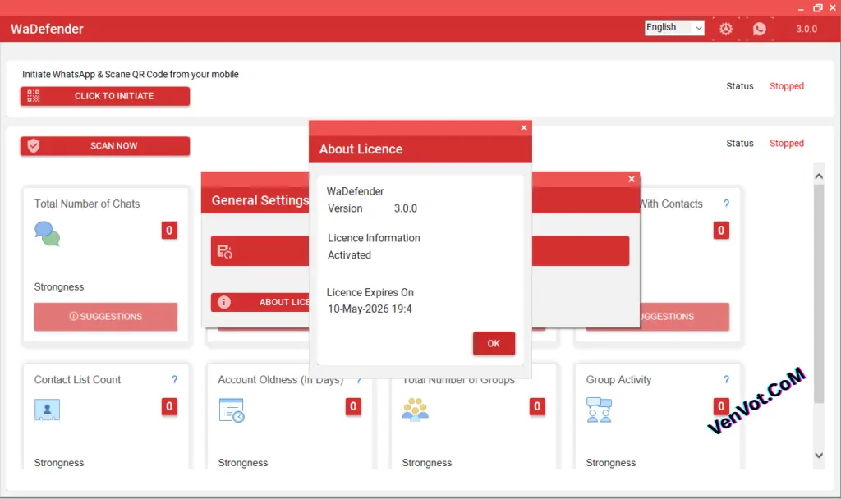The width and height of the screenshot is (841, 499).
Task: Click the WhatsApp chat bubble icon in header
Action: click(759, 29)
